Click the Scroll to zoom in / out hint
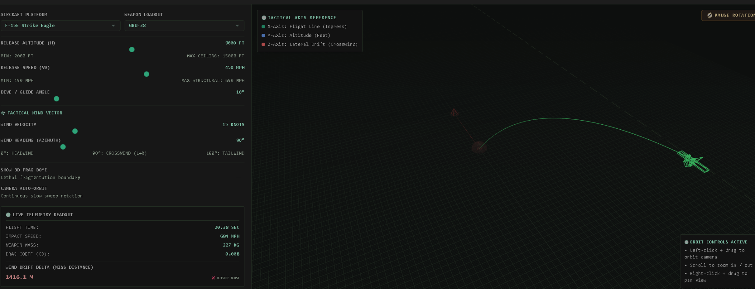Image resolution: width=755 pixels, height=289 pixels. point(719,265)
